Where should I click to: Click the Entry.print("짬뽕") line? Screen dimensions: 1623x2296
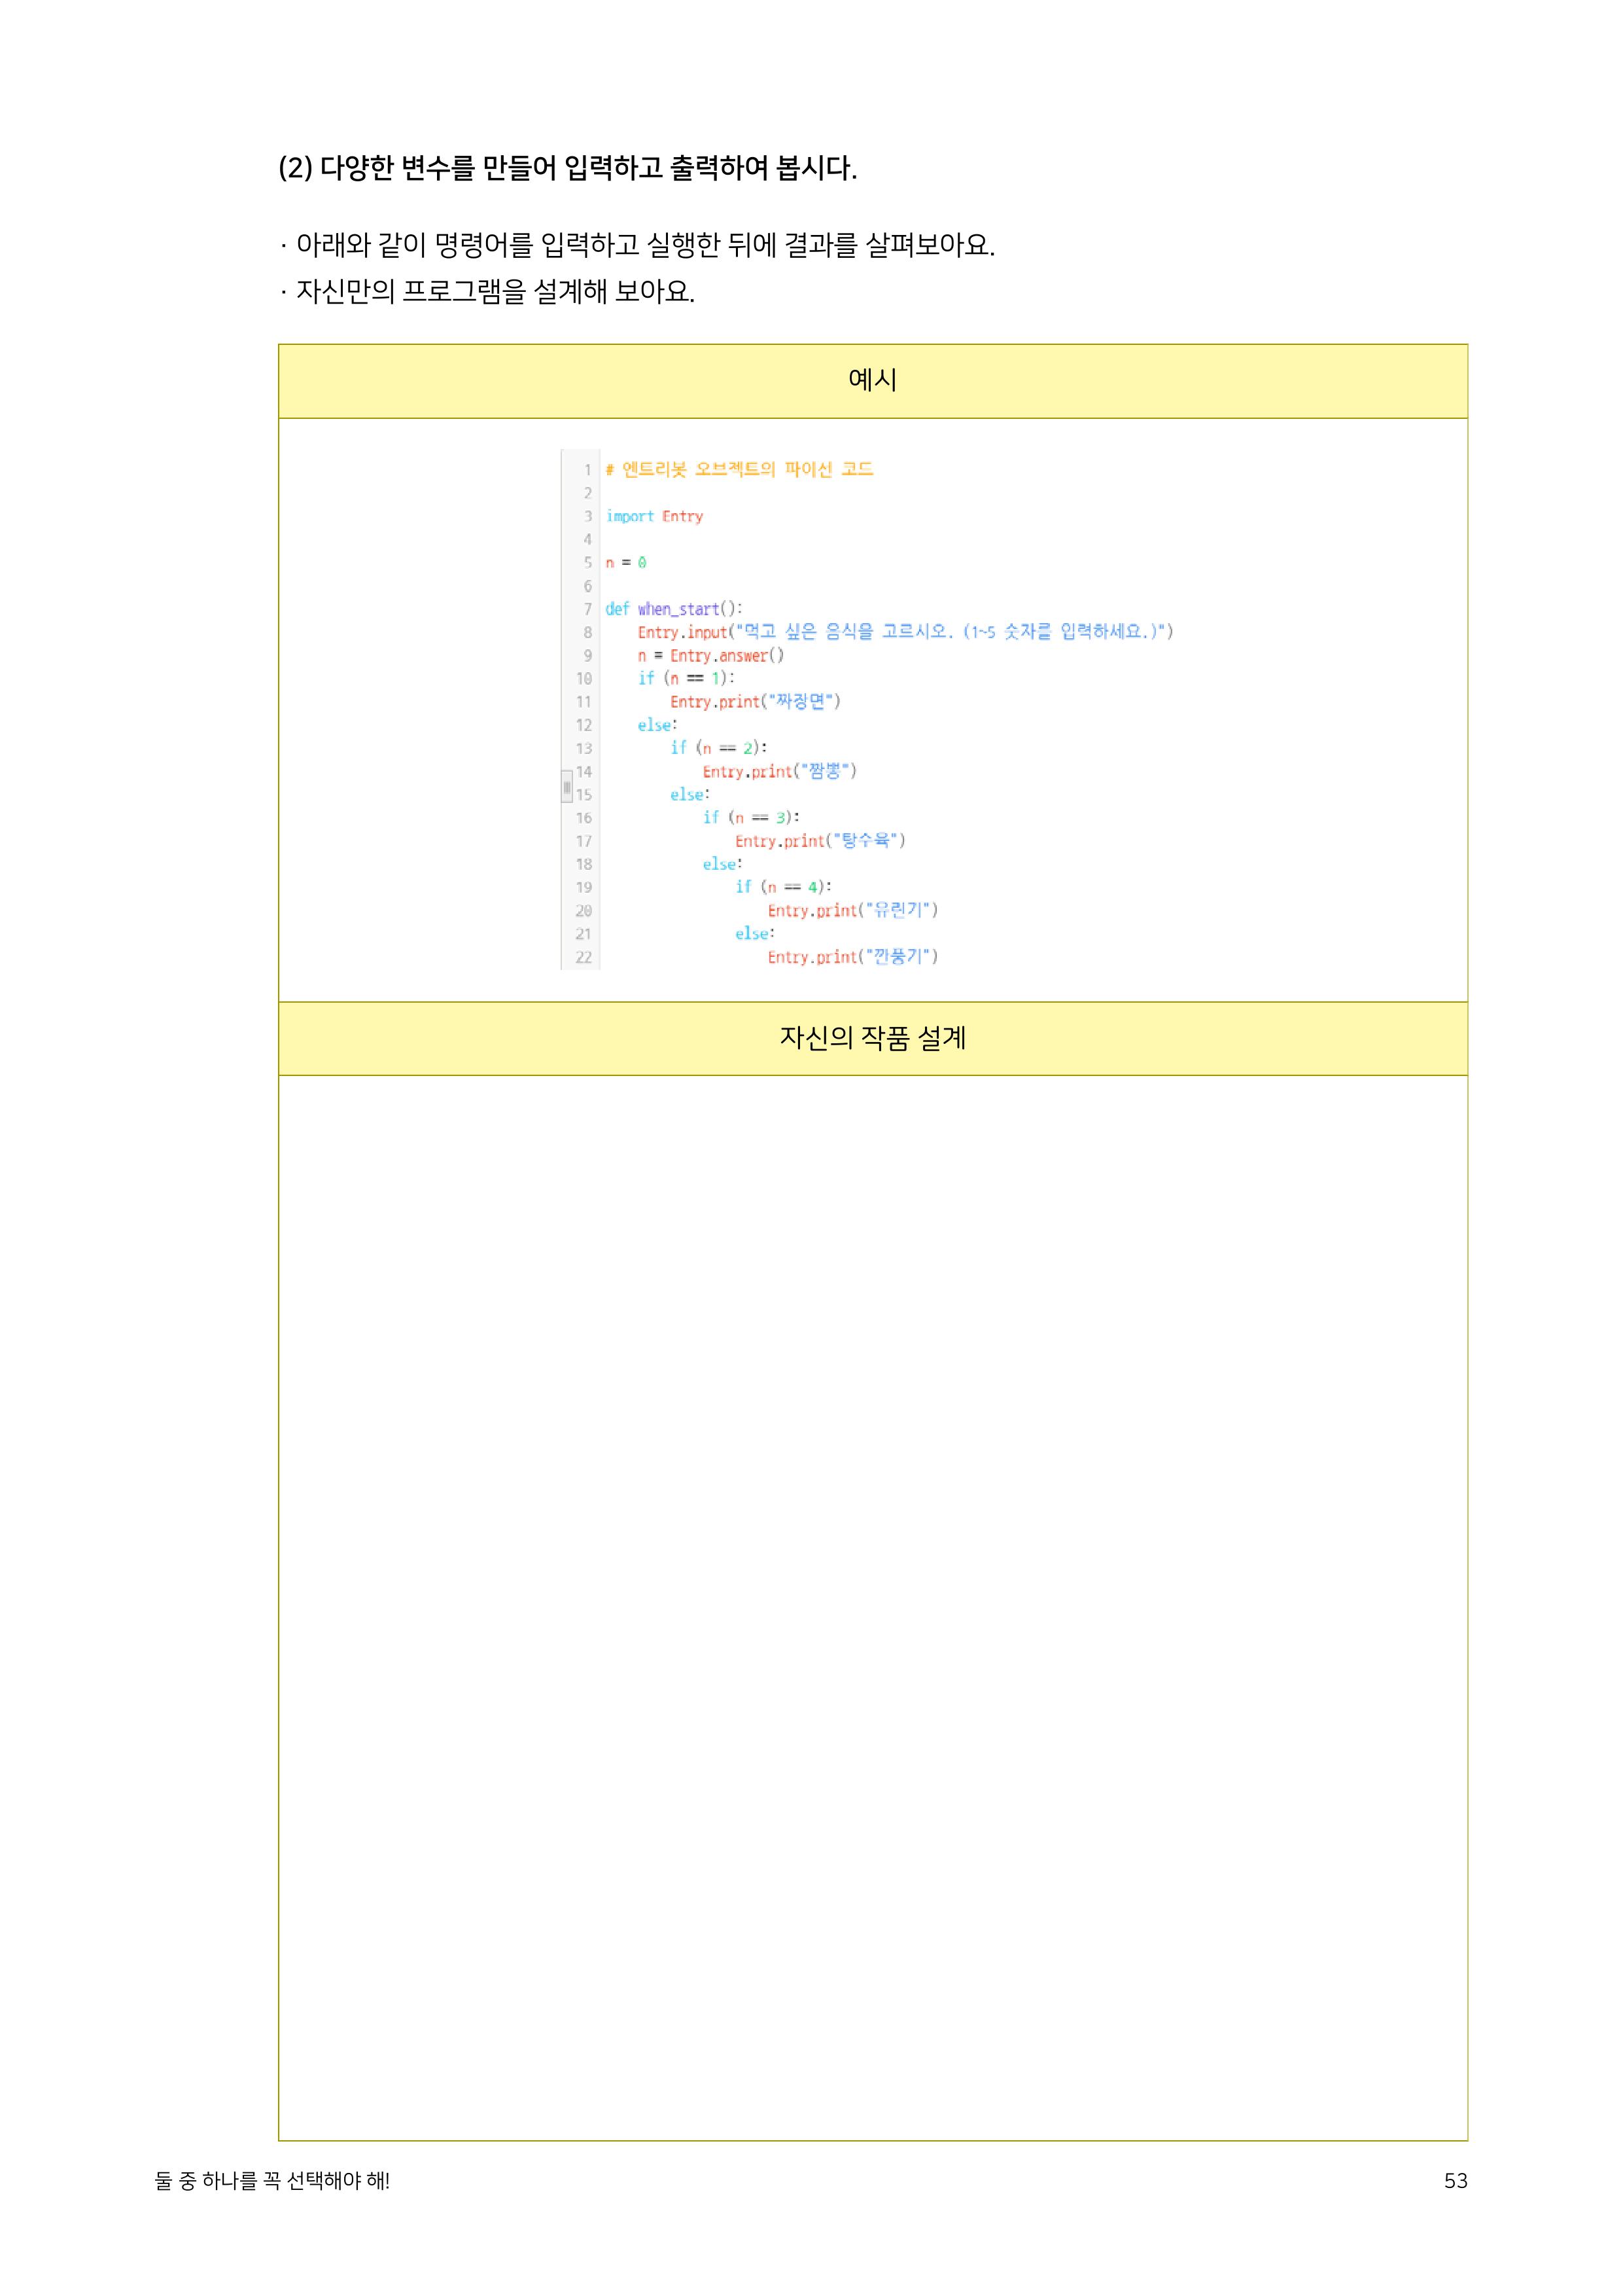coord(778,771)
